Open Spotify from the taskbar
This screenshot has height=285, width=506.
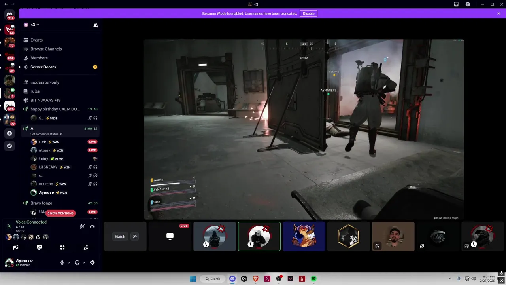coord(313,279)
